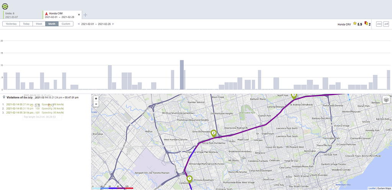
Task: Click violation marker 1 on map
Action: pyautogui.click(x=189, y=178)
